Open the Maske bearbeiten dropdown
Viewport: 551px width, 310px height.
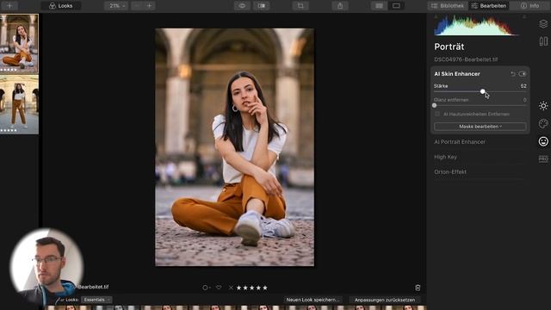point(480,127)
